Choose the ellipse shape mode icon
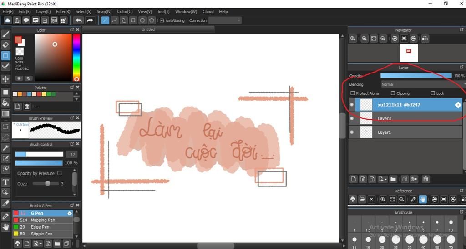The image size is (466, 249). tap(142, 20)
